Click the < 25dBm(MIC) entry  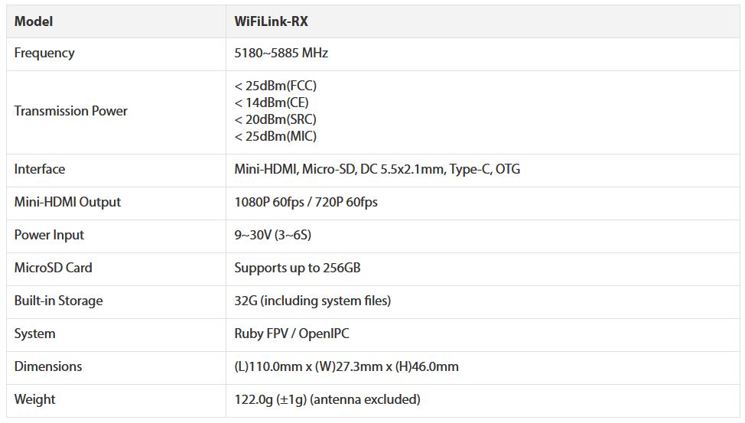click(275, 136)
